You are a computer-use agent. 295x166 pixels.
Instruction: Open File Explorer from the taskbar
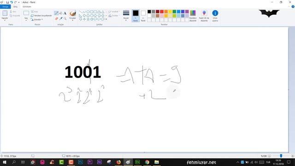click(157, 162)
